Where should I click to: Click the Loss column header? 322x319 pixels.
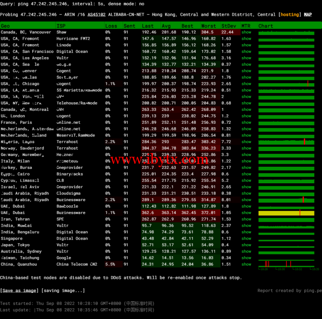click(x=111, y=26)
